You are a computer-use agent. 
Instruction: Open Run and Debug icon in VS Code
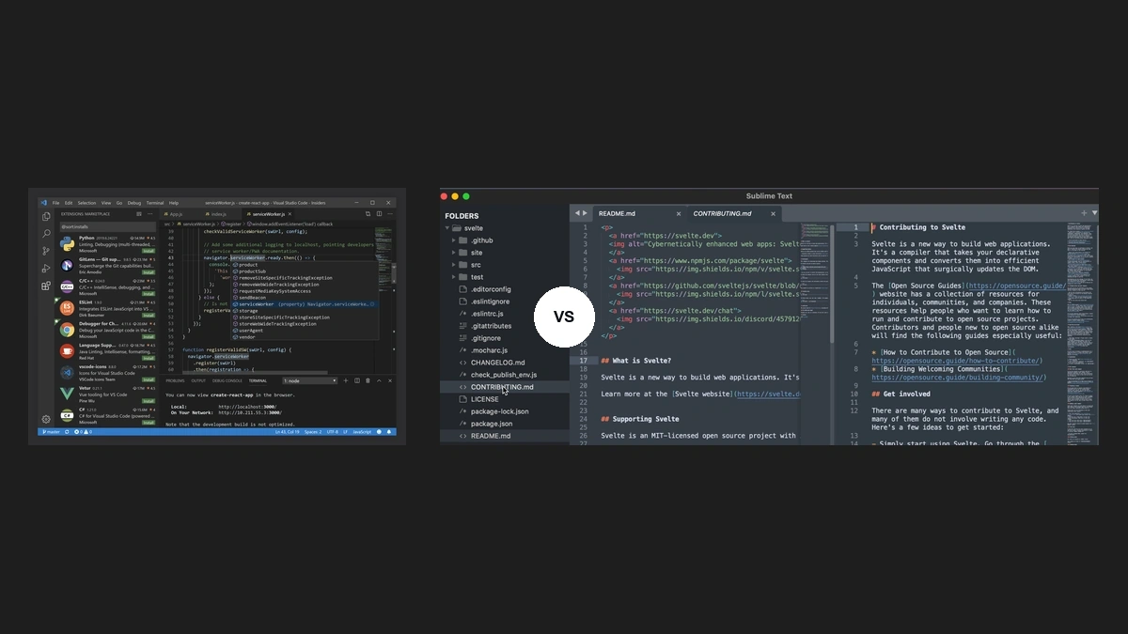[x=46, y=268]
